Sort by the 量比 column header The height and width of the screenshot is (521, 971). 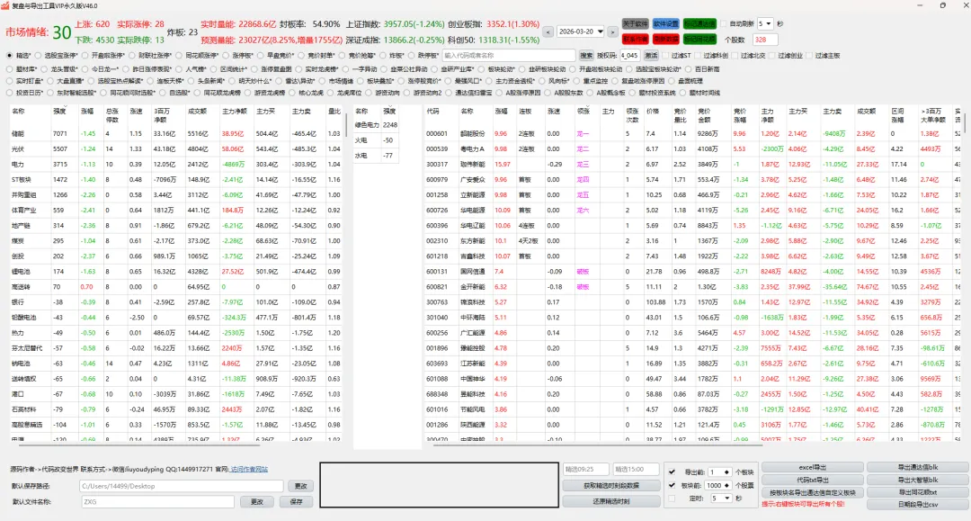(x=334, y=112)
